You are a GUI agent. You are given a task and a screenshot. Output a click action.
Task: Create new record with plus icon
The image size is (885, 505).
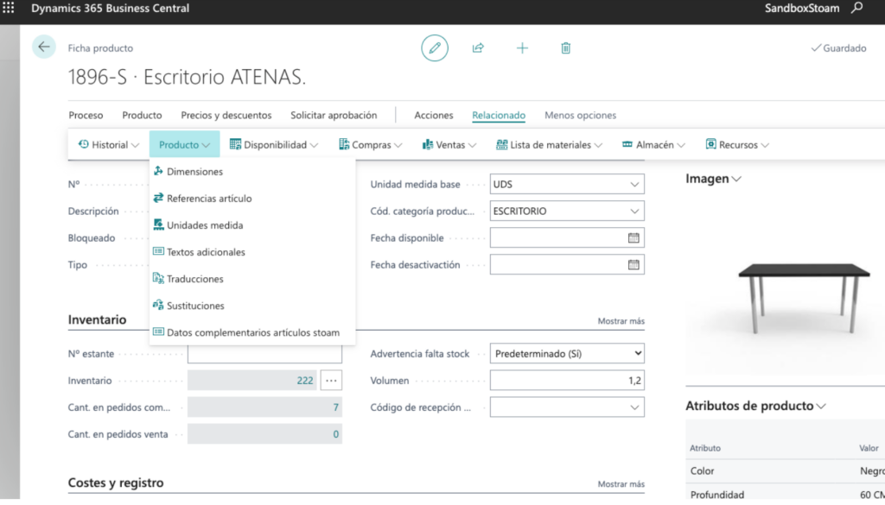click(x=522, y=47)
